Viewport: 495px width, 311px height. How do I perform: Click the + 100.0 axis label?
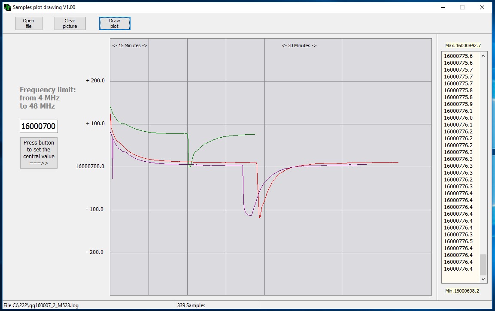(x=95, y=124)
